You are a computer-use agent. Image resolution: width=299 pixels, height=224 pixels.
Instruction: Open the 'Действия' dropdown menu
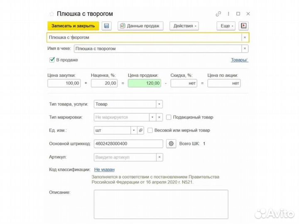(x=184, y=26)
